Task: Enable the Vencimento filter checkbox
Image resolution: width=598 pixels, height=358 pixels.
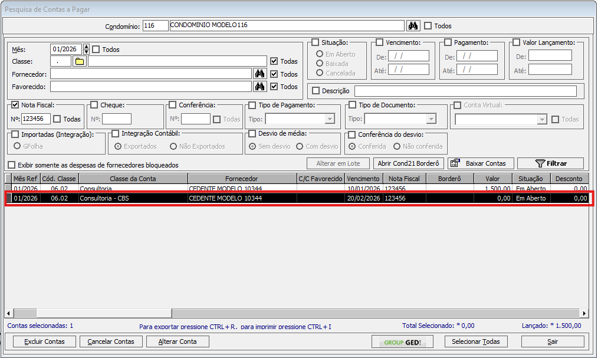Action: coord(379,42)
